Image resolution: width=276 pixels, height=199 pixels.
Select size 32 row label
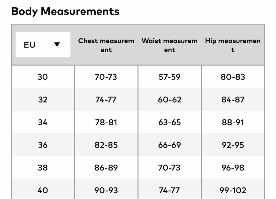coord(43,100)
